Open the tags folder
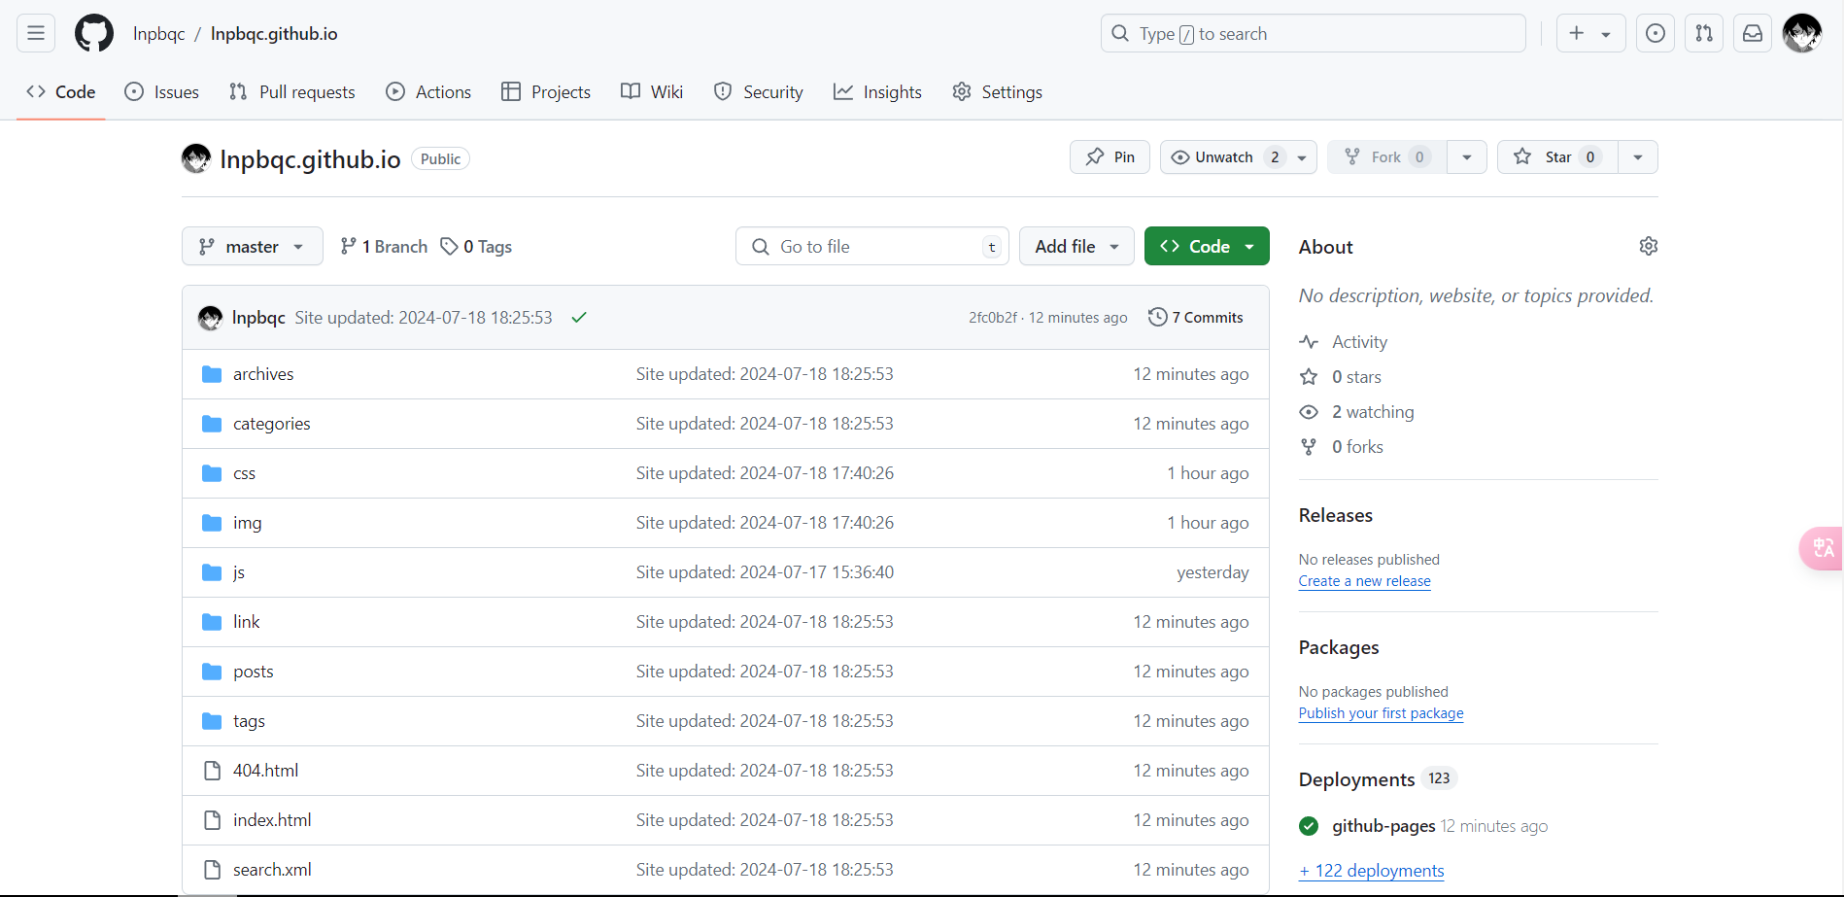This screenshot has width=1844, height=897. click(249, 721)
